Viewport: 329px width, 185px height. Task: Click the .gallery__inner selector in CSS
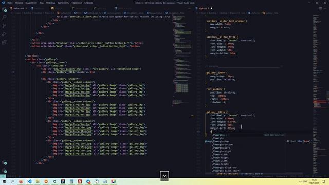click(215, 73)
